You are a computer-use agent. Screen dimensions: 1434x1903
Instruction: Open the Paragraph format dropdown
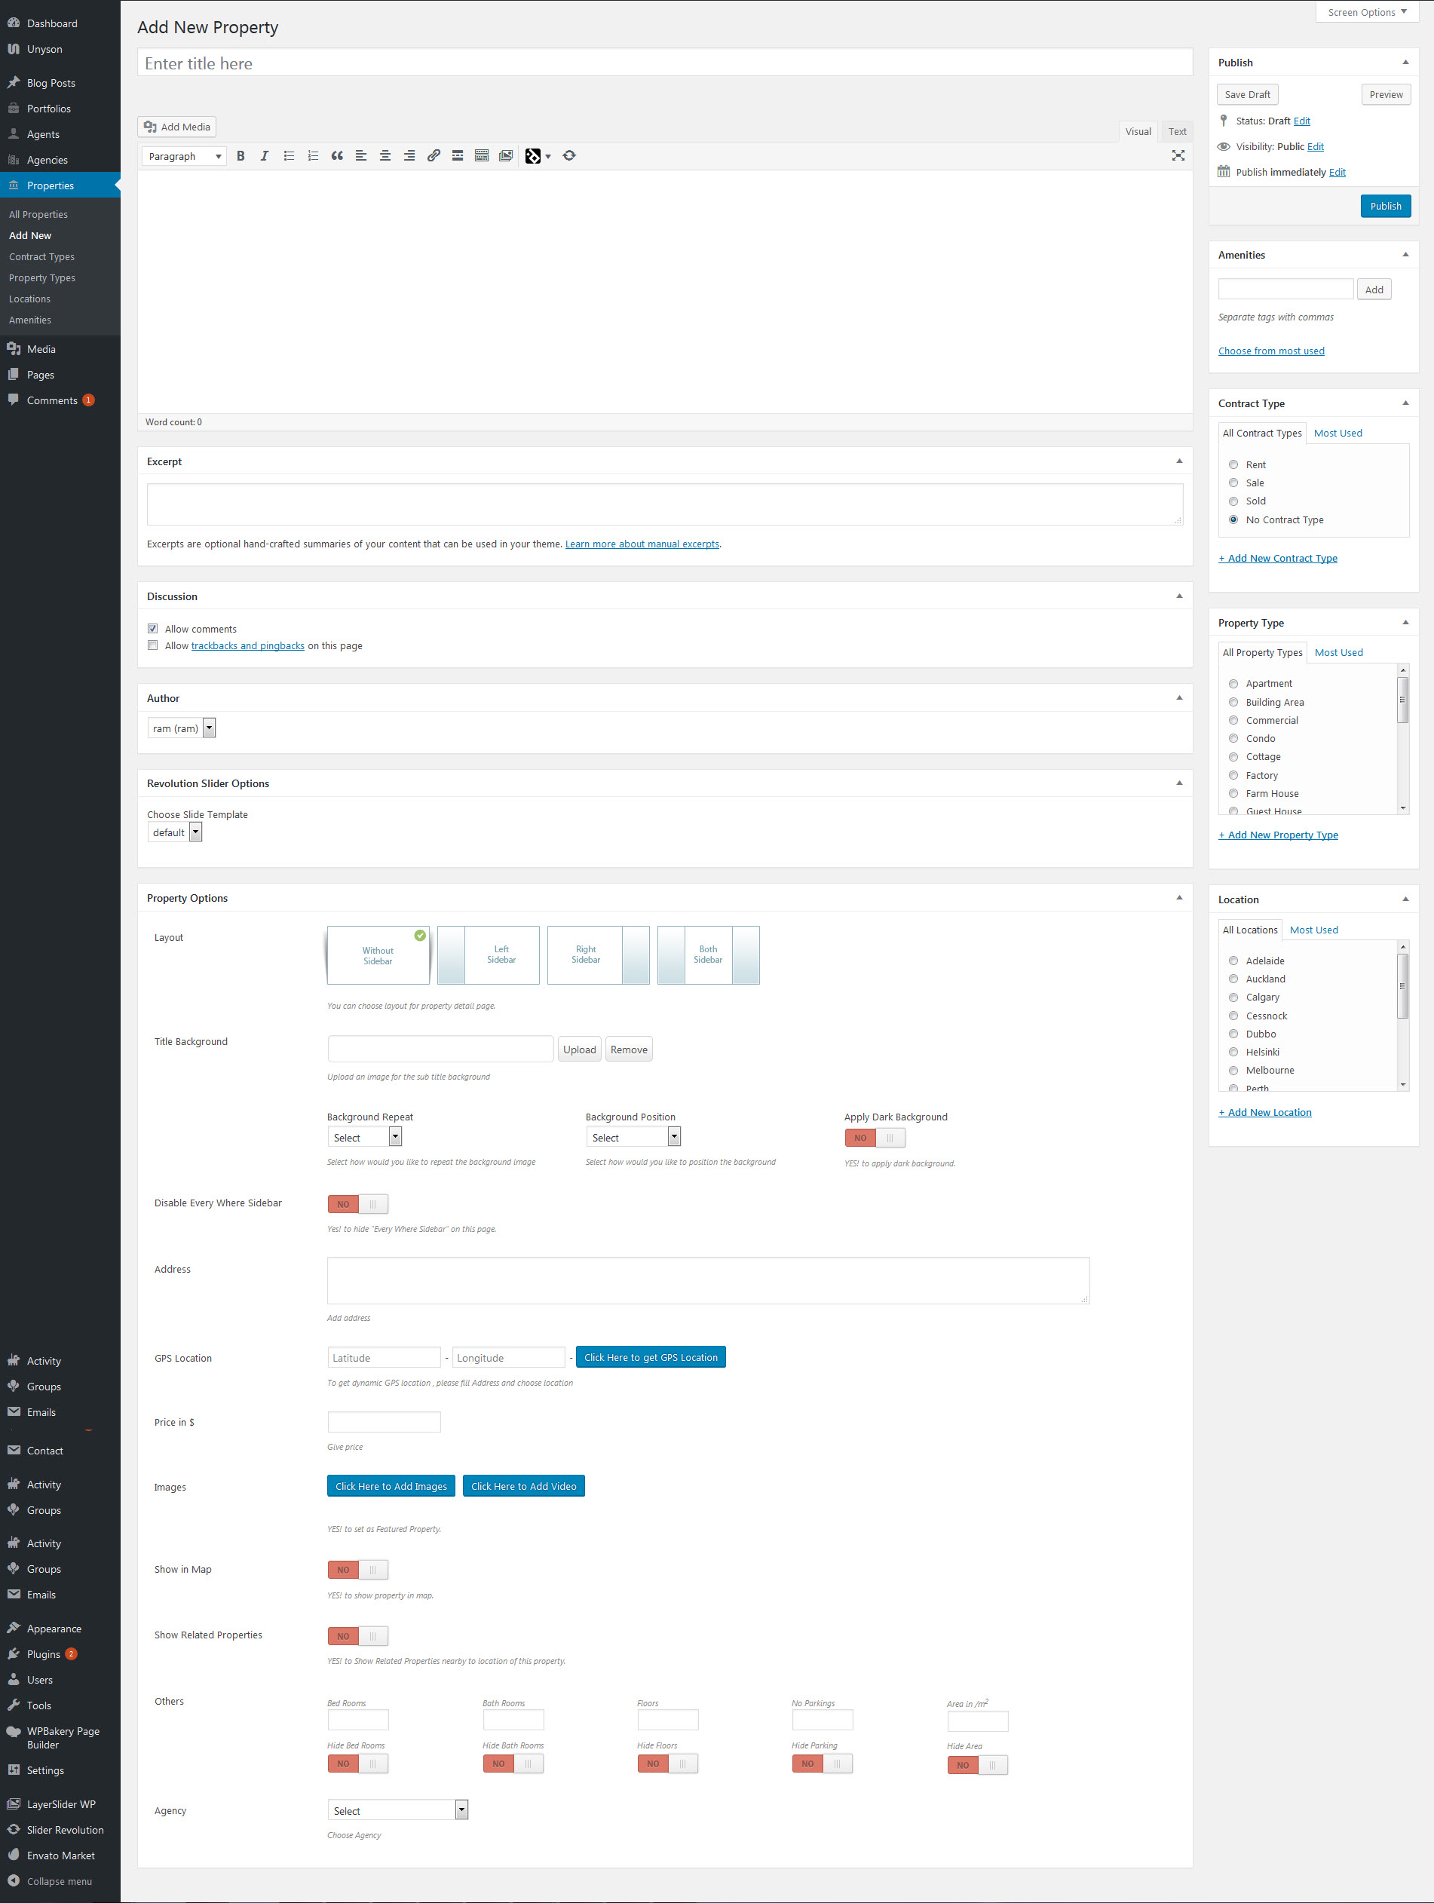click(x=184, y=157)
